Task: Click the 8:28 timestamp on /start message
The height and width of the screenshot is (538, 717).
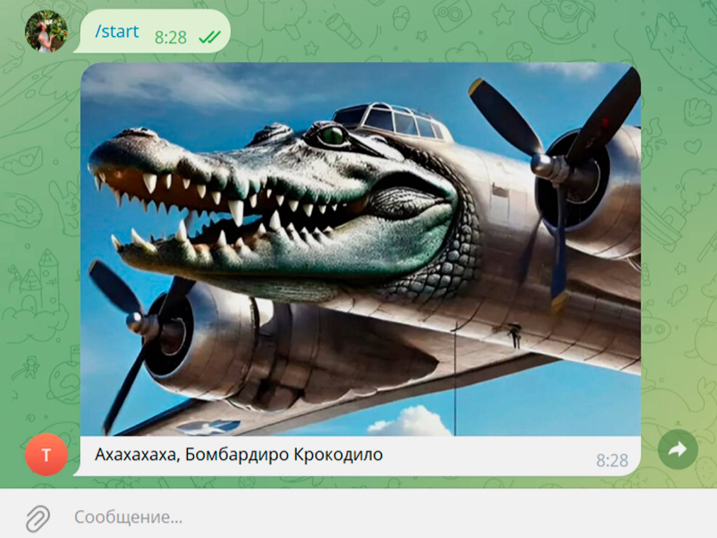Action: pos(170,37)
